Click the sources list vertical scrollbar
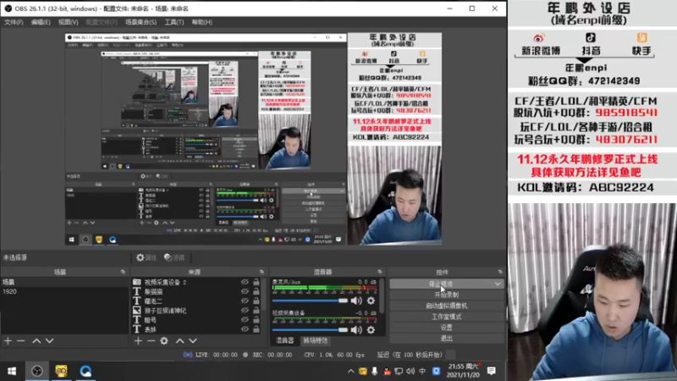Viewport: 677px width, 381px height. (x=263, y=294)
